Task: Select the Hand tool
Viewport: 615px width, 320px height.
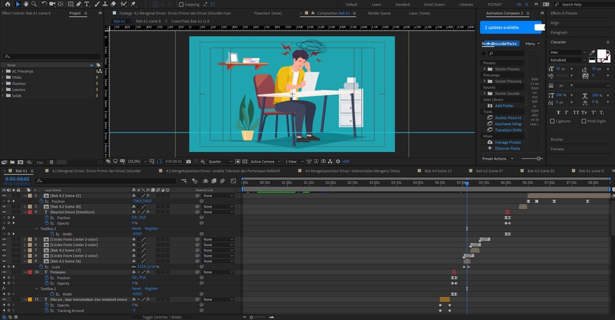Action: (26, 4)
